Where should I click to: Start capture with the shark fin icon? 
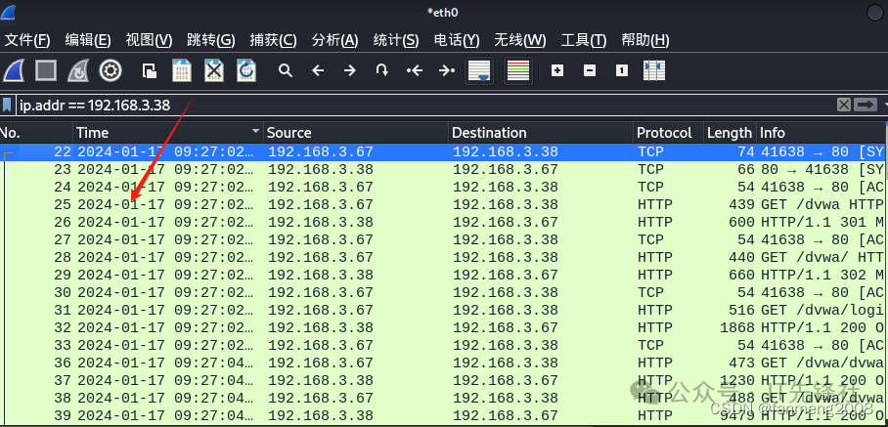(15, 70)
